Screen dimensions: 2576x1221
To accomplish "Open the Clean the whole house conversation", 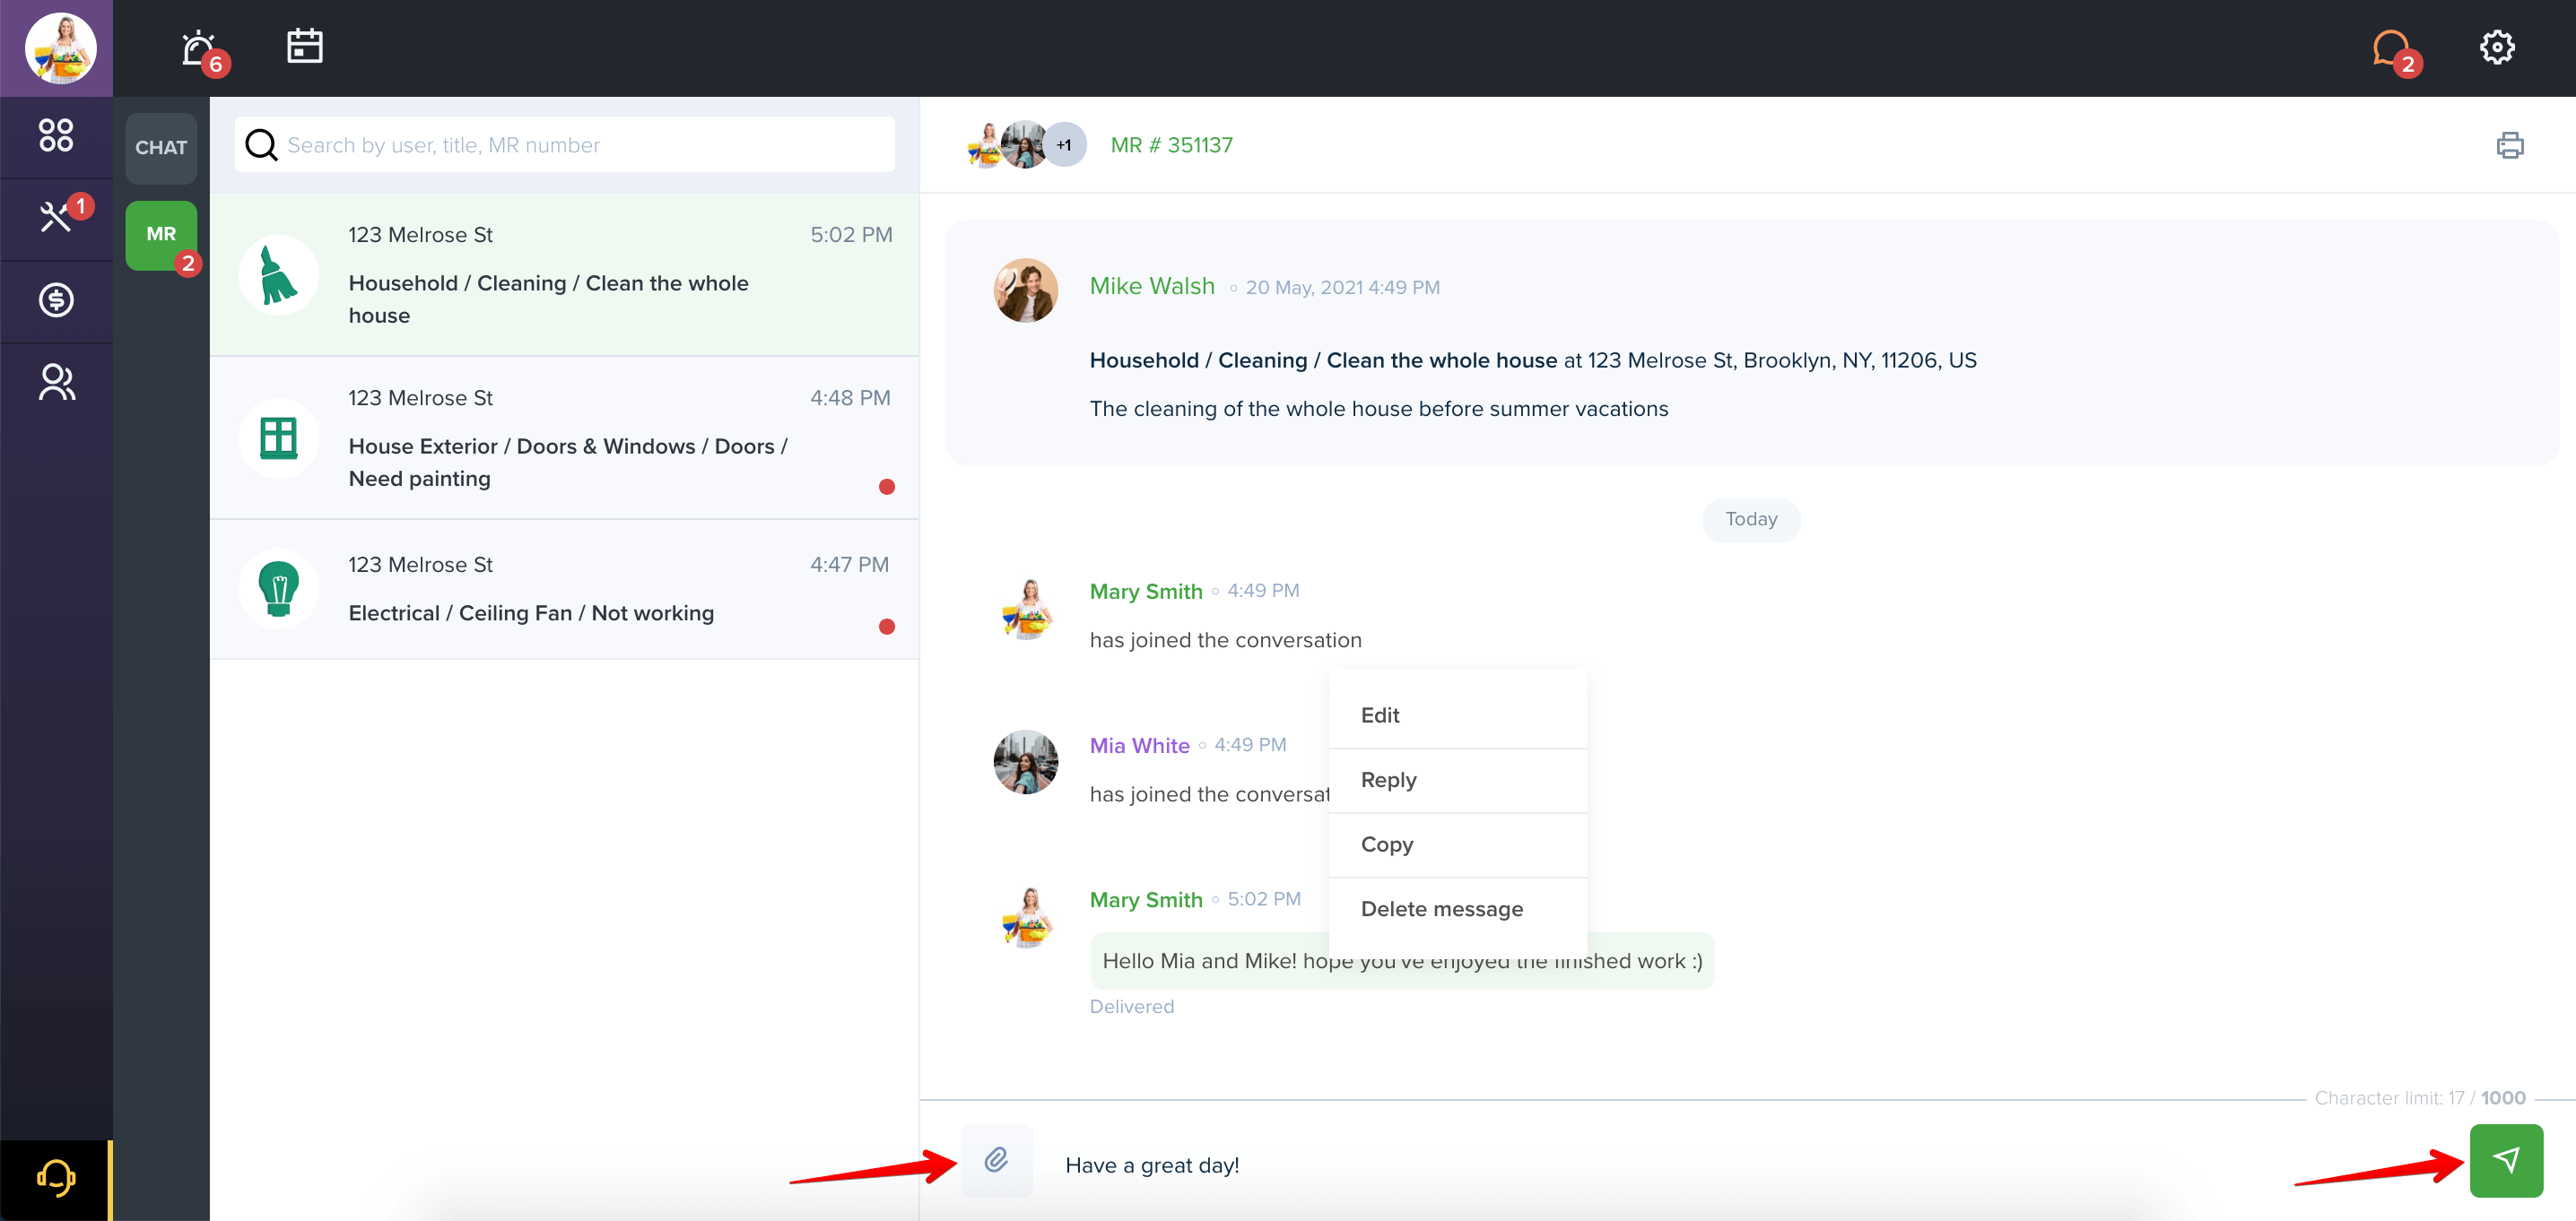I will click(564, 275).
